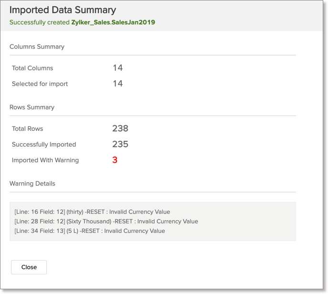Click the successfully imported value 235
The height and width of the screenshot is (294, 328).
(120, 144)
